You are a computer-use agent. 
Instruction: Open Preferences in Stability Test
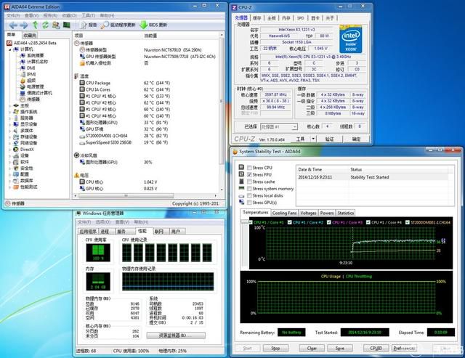(x=404, y=349)
